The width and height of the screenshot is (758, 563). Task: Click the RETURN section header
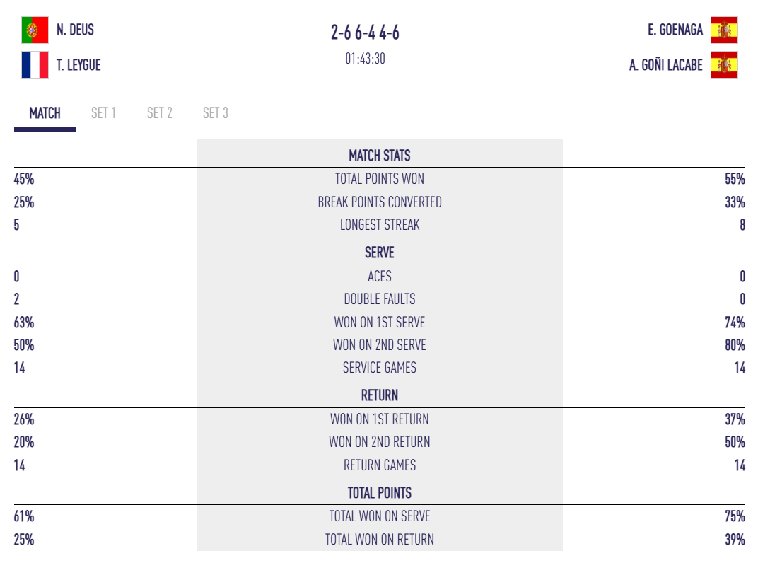point(379,395)
